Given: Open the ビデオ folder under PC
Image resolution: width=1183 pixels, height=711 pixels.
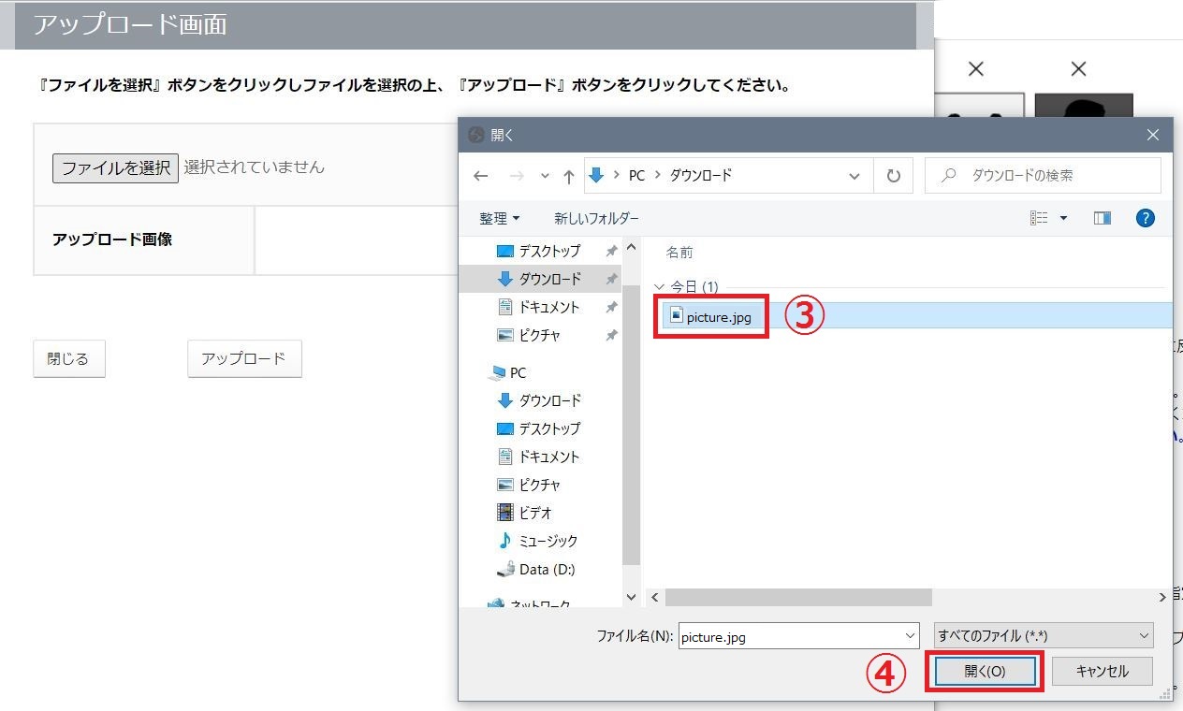Looking at the screenshot, I should tap(534, 513).
